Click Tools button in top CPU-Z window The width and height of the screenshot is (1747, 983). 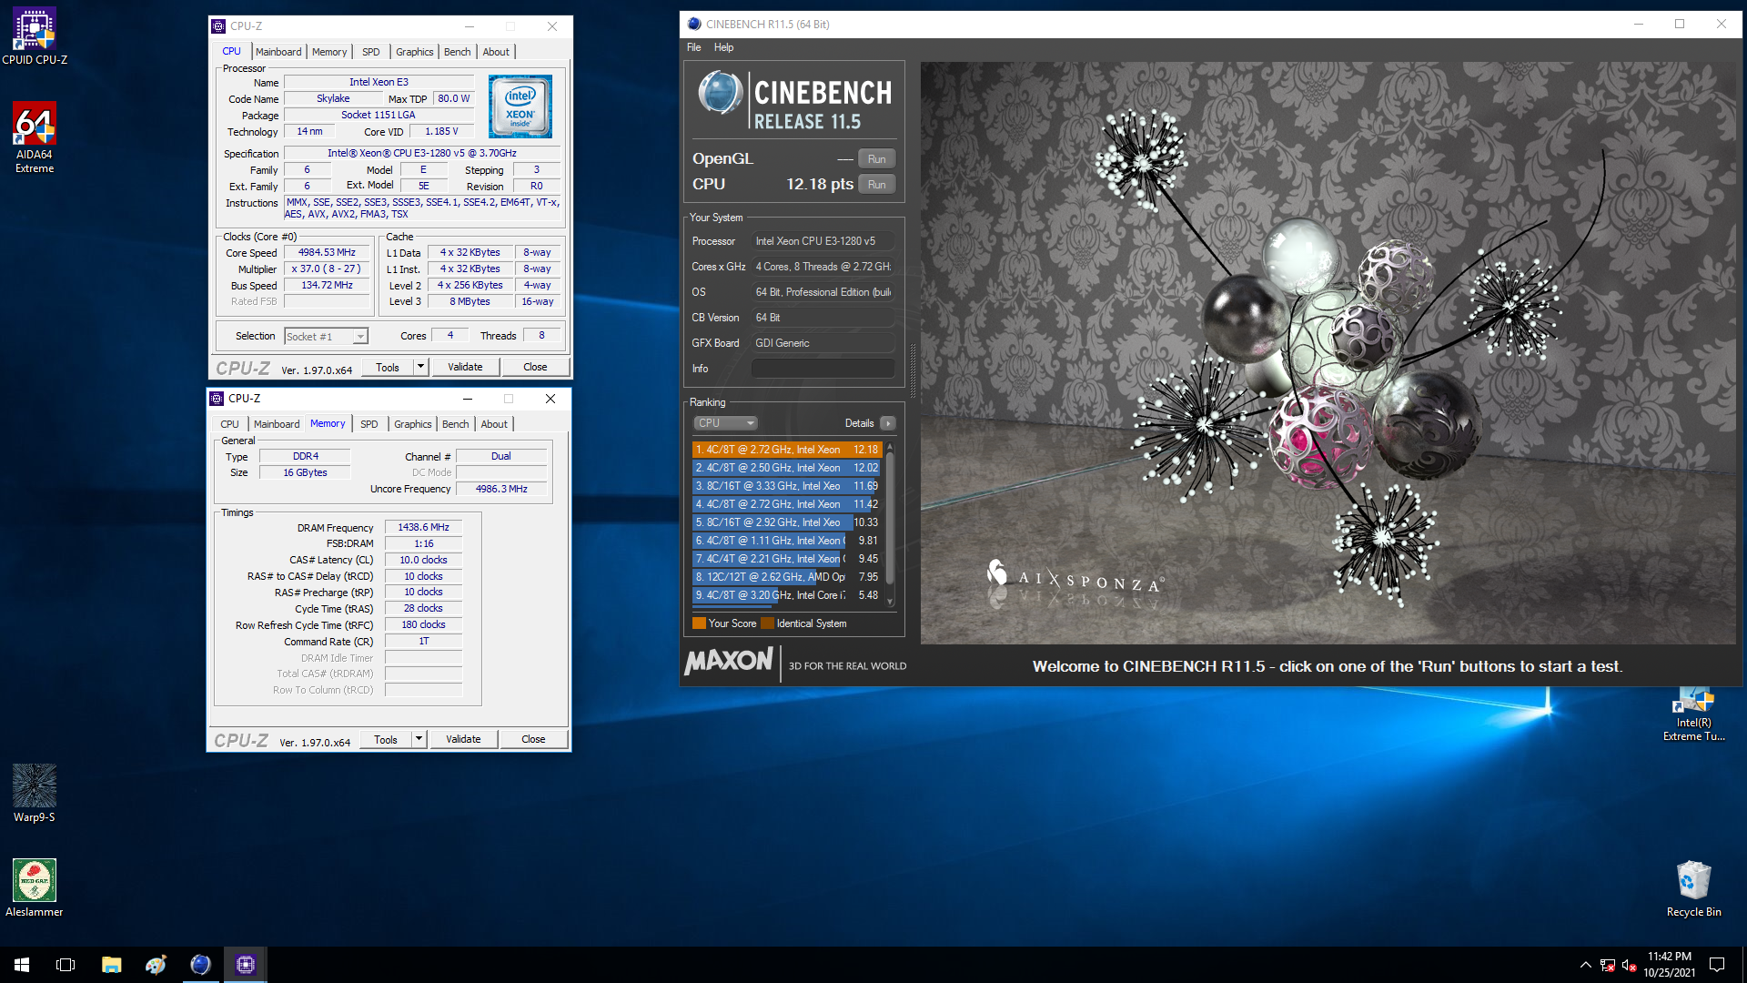pos(388,367)
